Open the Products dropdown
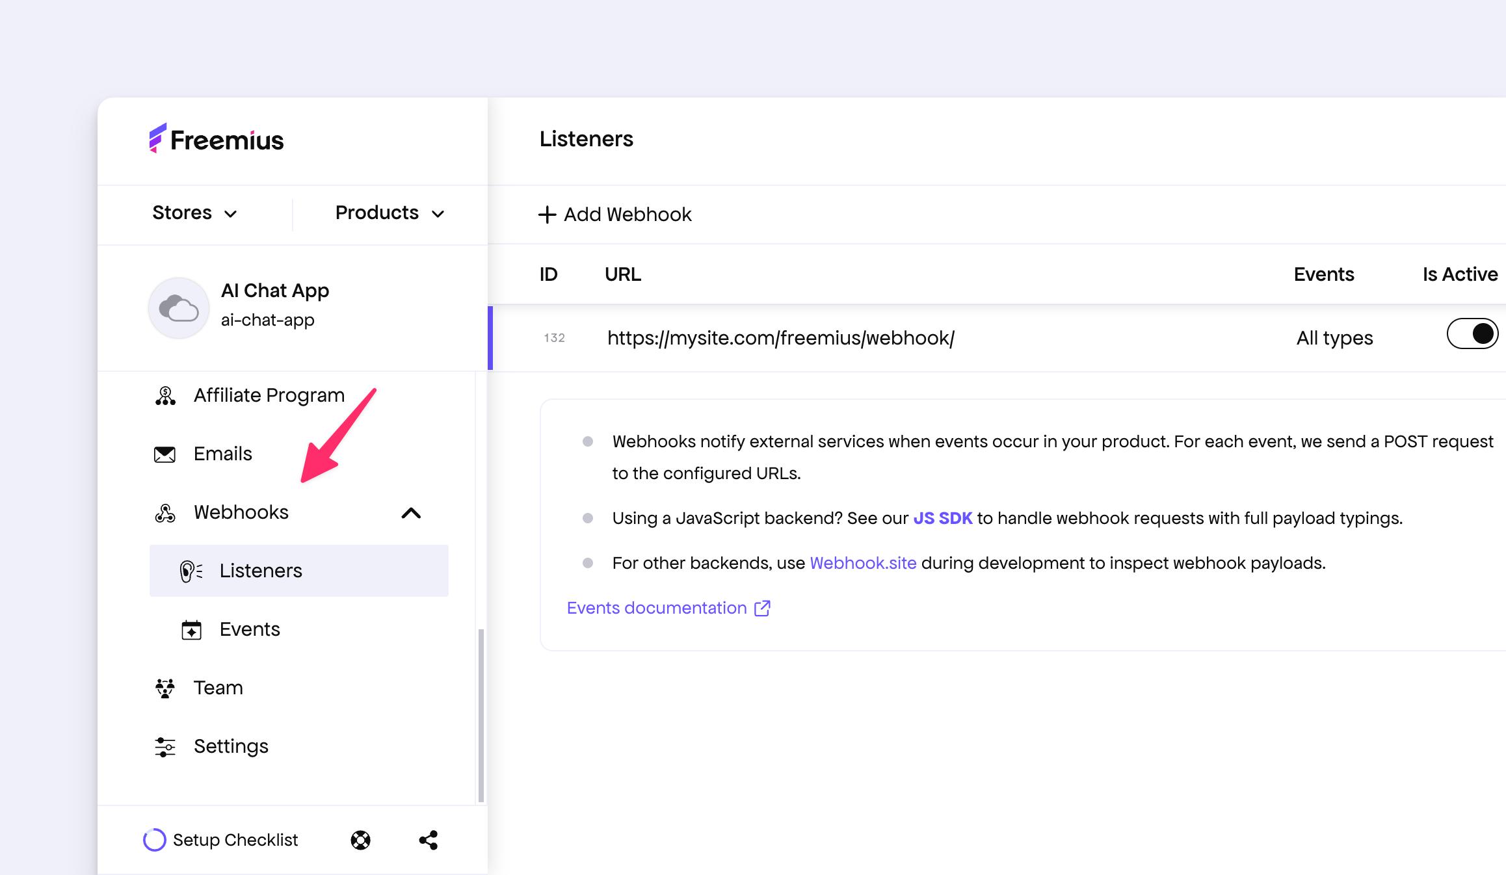This screenshot has height=875, width=1506. [390, 213]
